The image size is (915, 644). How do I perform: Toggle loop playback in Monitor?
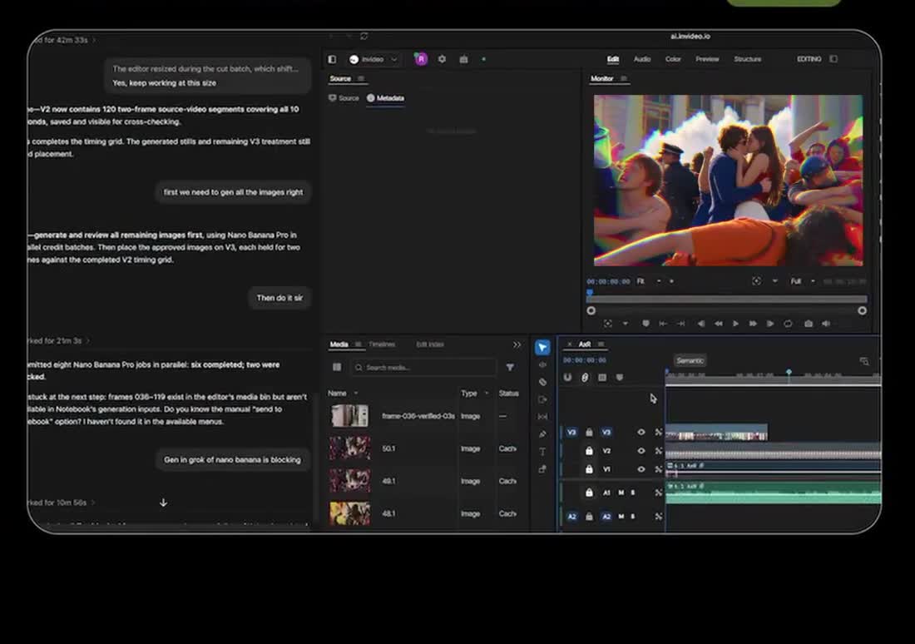(788, 324)
